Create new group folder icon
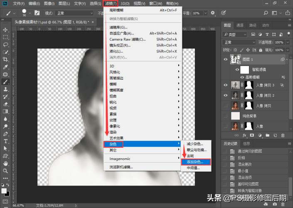293x208 pixels. click(x=267, y=135)
